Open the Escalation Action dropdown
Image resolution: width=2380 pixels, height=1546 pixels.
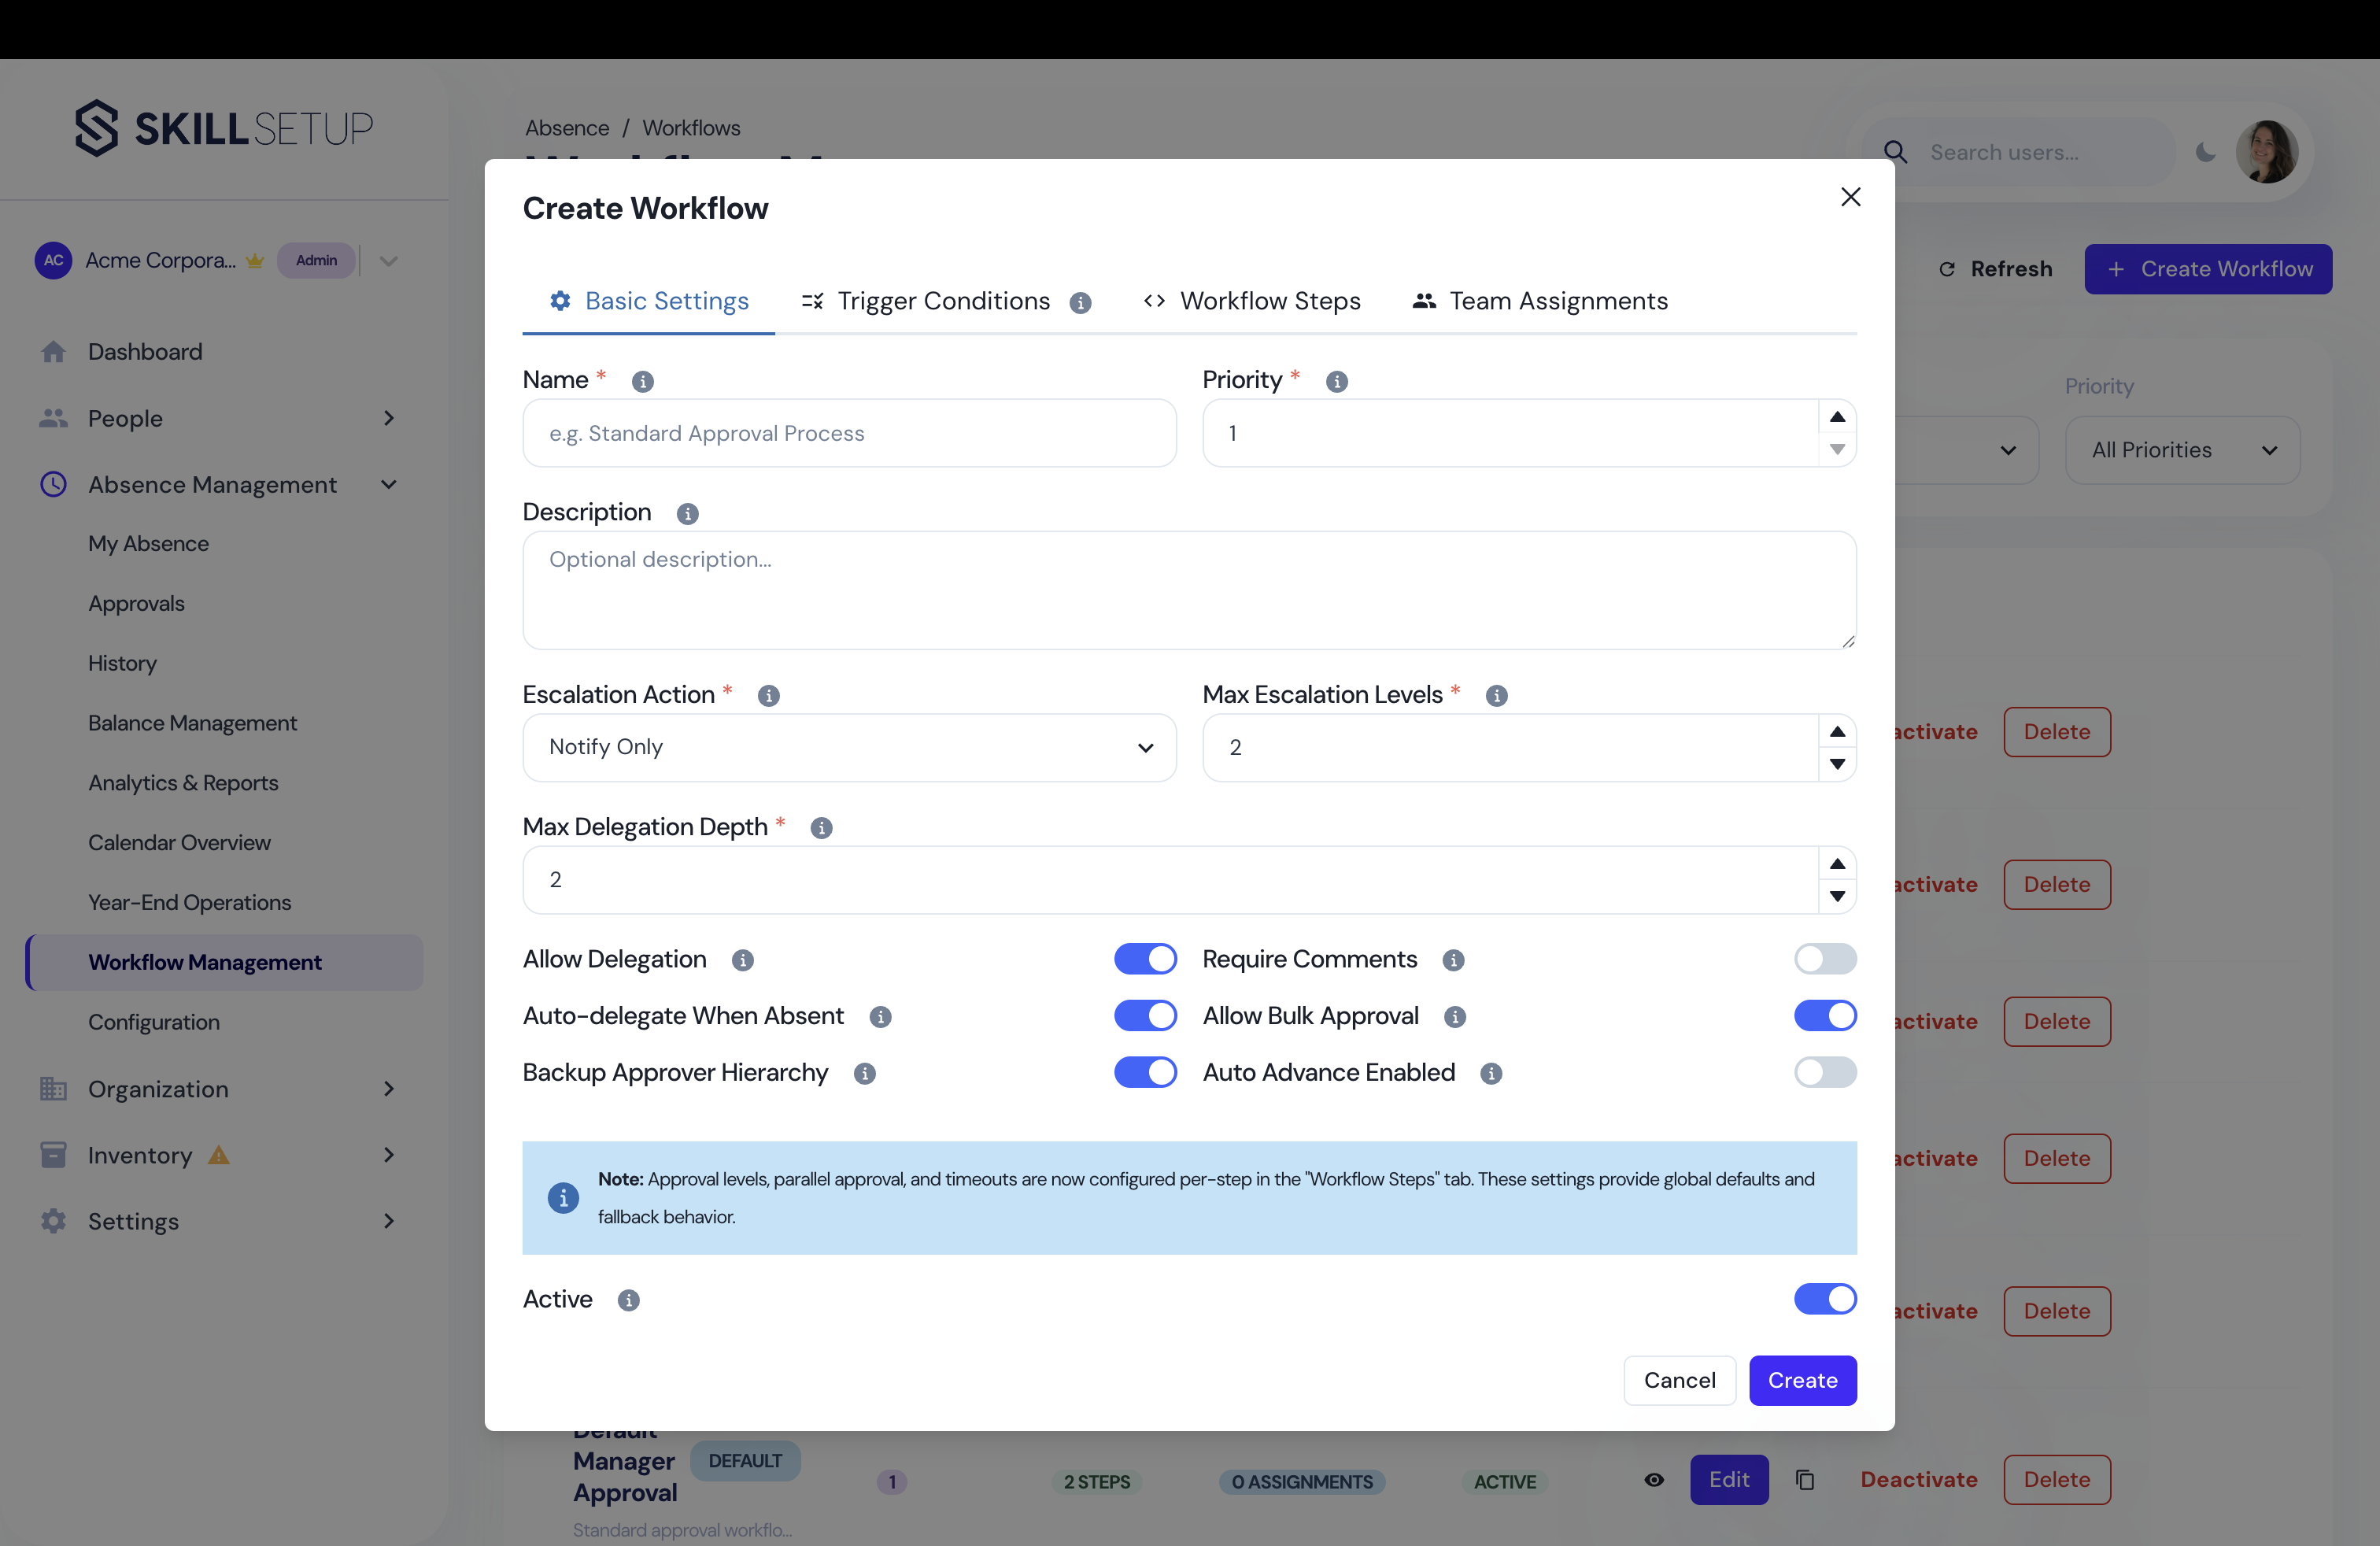click(x=849, y=747)
